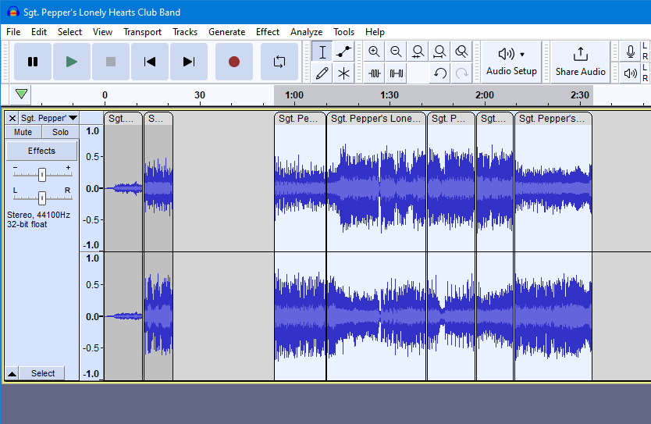Image resolution: width=651 pixels, height=424 pixels.
Task: Pick the Multi-tool asterisk icon
Action: point(343,73)
